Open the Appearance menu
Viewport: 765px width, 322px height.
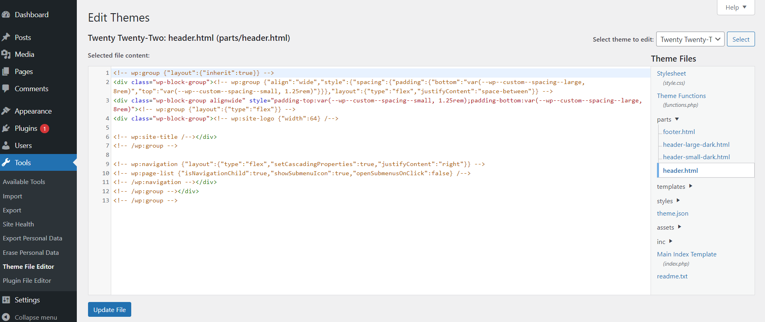click(x=33, y=111)
